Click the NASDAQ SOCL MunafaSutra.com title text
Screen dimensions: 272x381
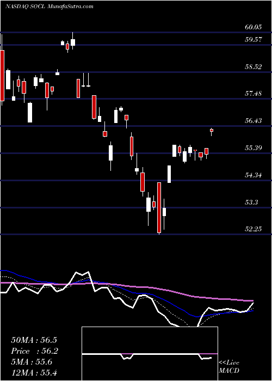[50, 7]
